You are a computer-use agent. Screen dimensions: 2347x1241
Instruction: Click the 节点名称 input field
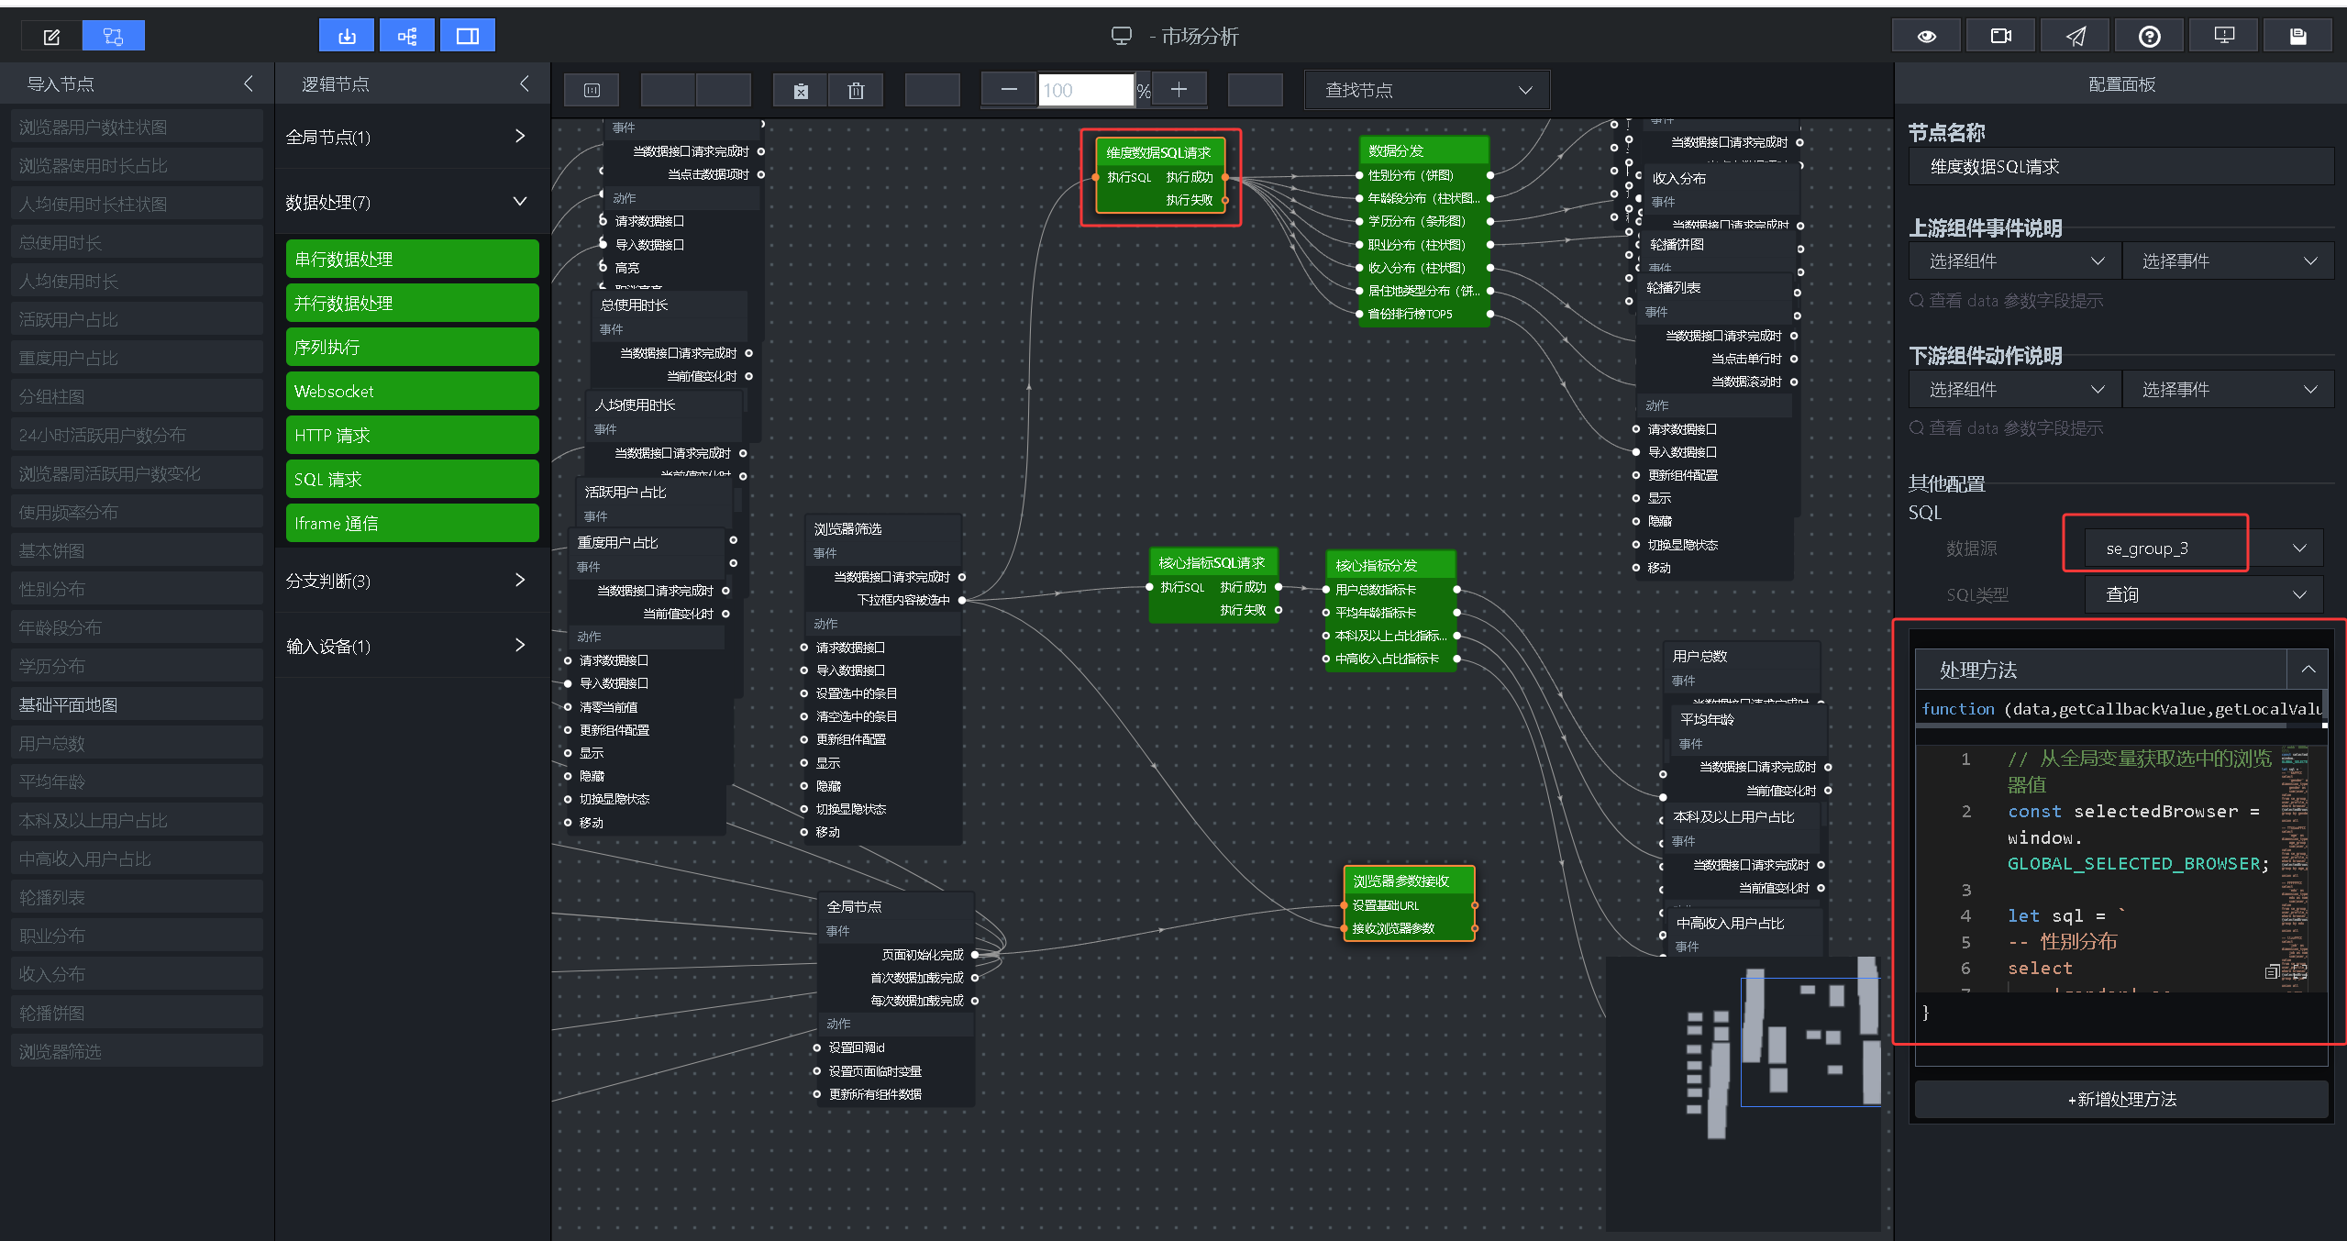(2121, 167)
